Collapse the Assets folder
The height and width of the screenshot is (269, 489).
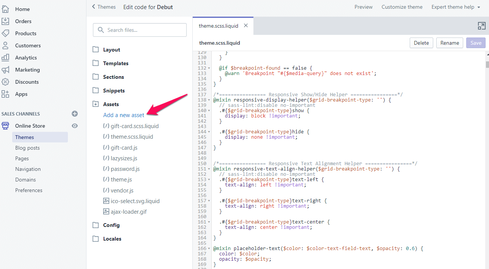pos(111,104)
